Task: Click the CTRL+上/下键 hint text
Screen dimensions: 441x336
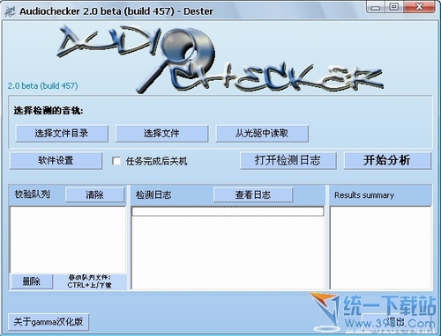Action: pyautogui.click(x=89, y=285)
